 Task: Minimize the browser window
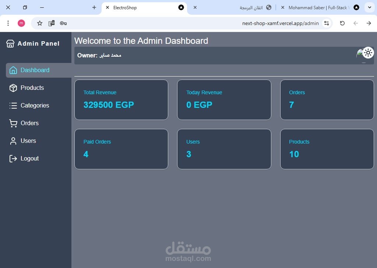(x=42, y=7)
